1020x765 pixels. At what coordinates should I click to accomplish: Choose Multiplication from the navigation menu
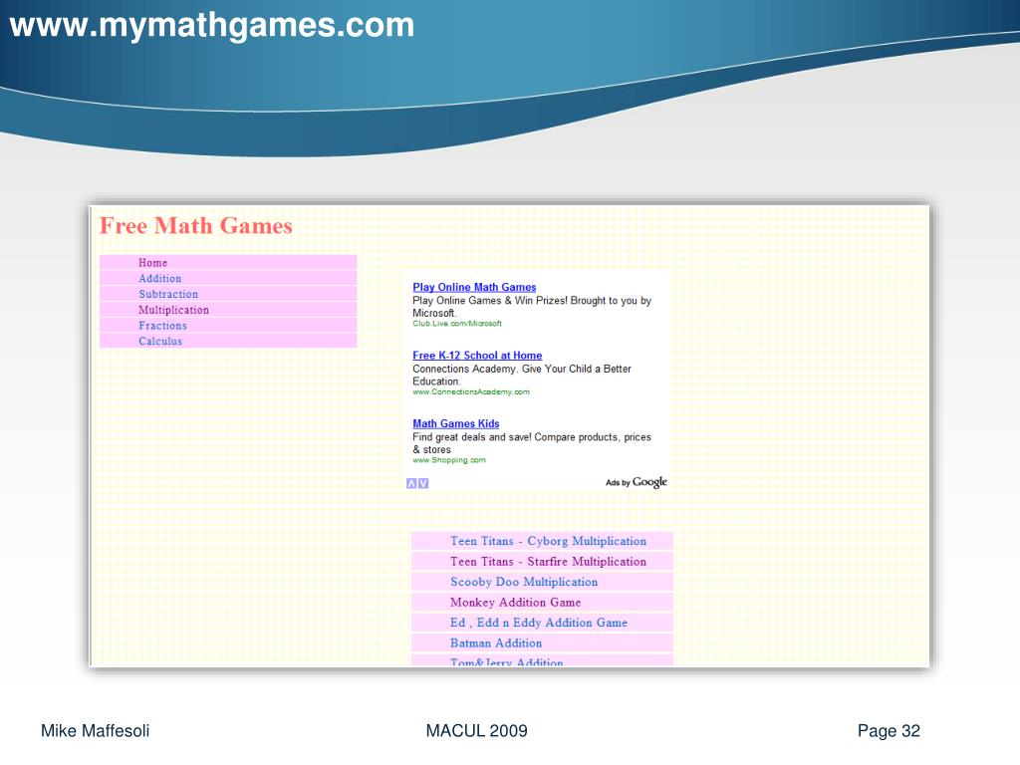pyautogui.click(x=173, y=310)
